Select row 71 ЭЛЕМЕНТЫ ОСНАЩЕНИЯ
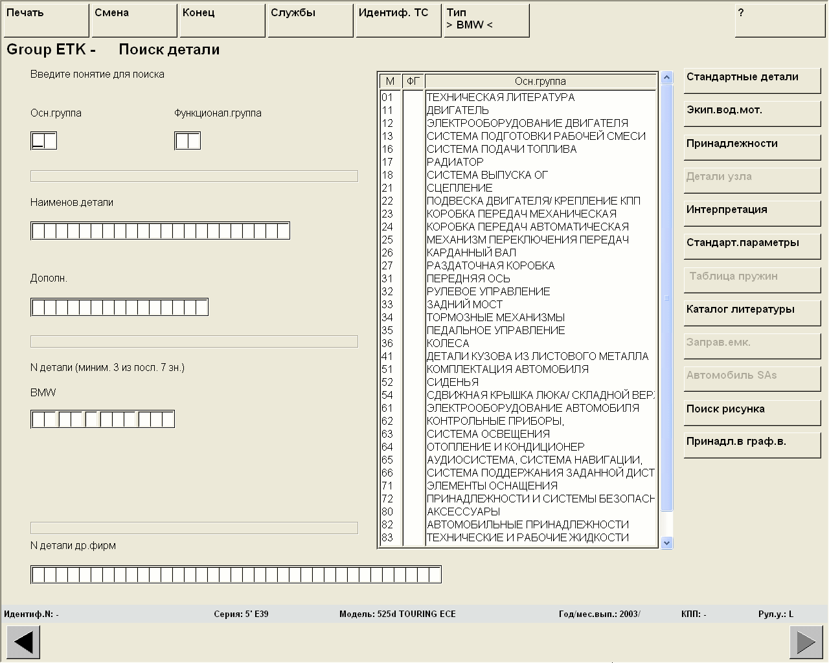 click(x=517, y=486)
